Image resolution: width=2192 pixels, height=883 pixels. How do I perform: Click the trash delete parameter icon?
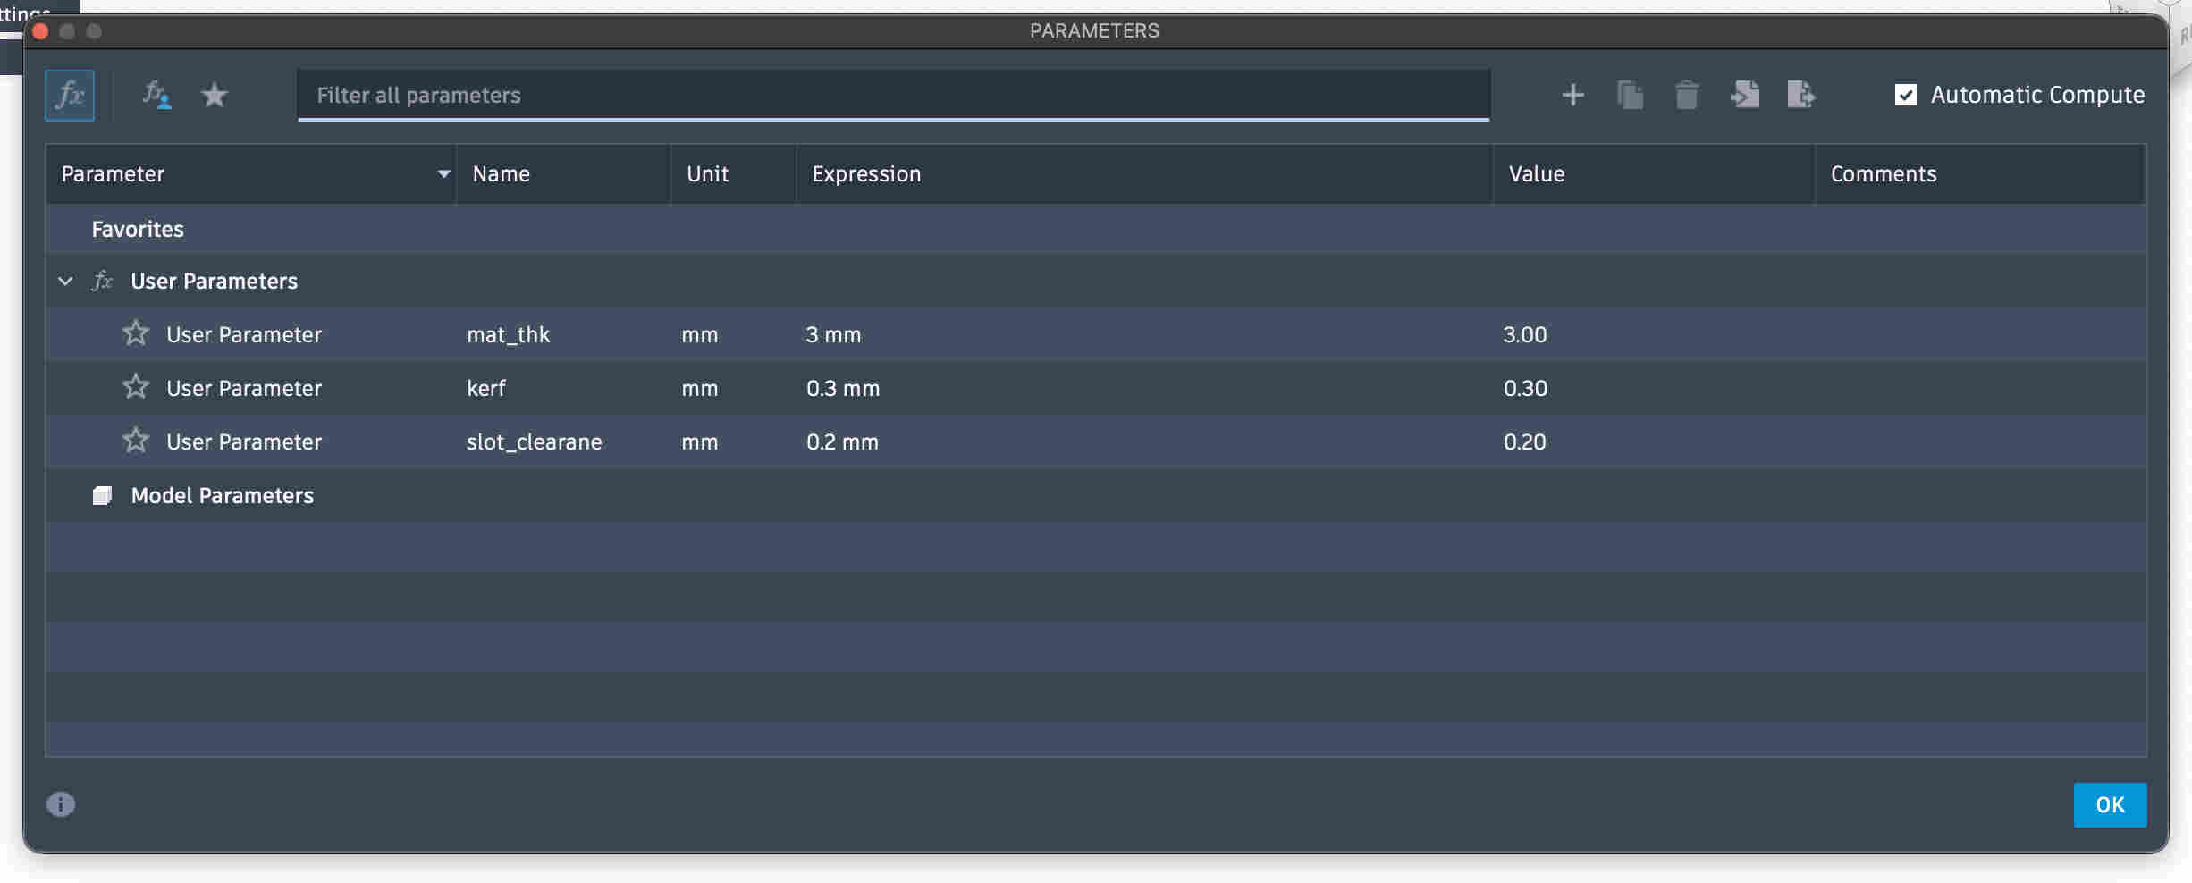point(1687,95)
